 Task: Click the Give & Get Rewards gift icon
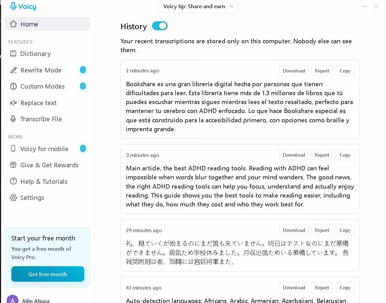point(13,165)
